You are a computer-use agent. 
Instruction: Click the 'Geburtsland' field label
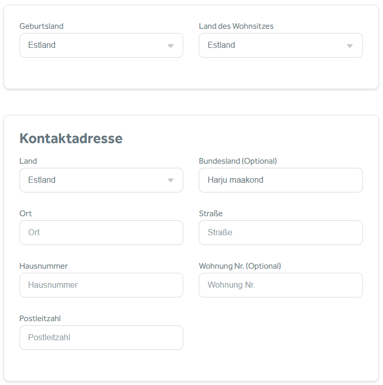click(42, 26)
